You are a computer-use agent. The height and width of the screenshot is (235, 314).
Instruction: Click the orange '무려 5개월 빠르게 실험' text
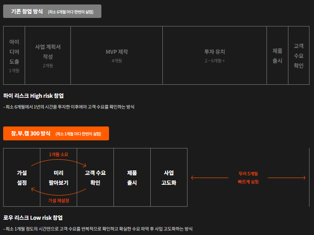click(249, 178)
